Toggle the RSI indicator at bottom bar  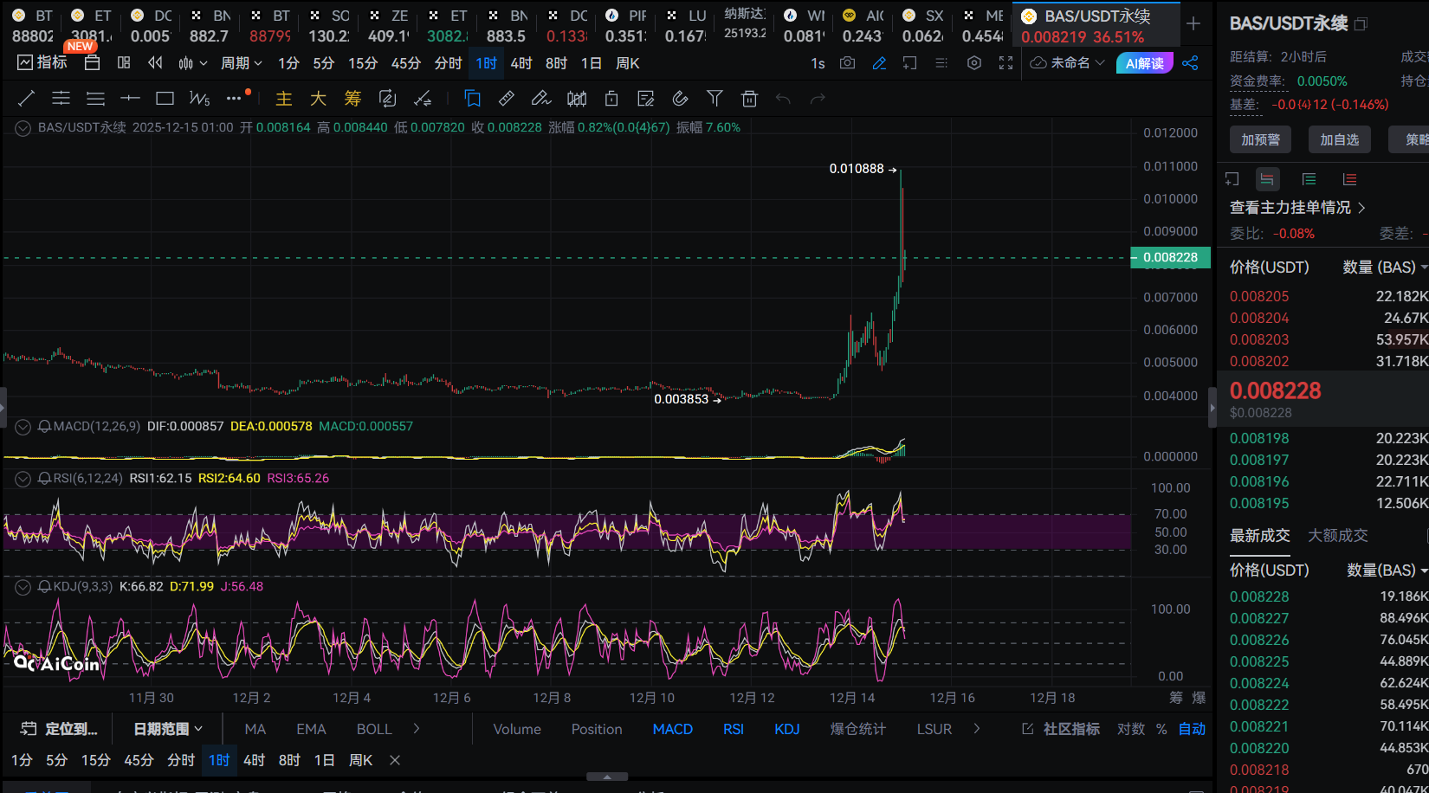733,729
